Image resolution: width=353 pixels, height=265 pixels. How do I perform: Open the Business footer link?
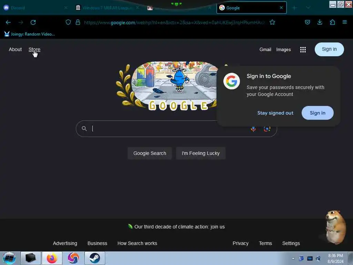click(x=97, y=243)
